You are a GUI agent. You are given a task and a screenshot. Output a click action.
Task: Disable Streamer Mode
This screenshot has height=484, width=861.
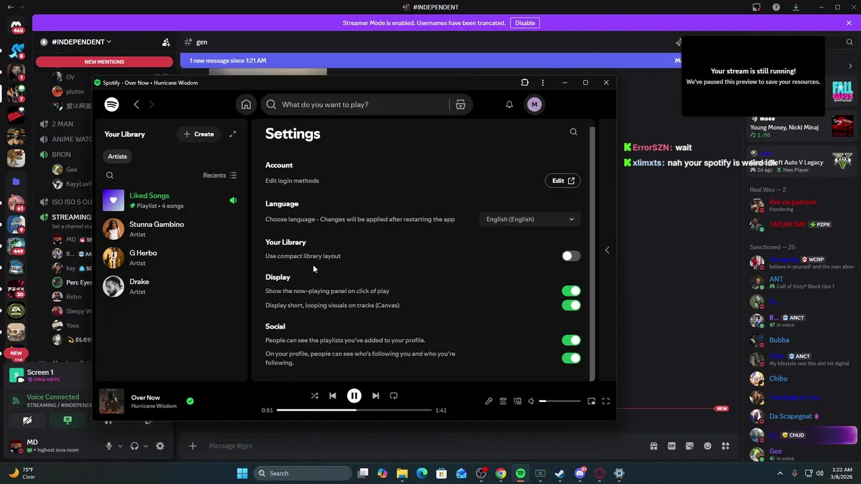(x=525, y=23)
